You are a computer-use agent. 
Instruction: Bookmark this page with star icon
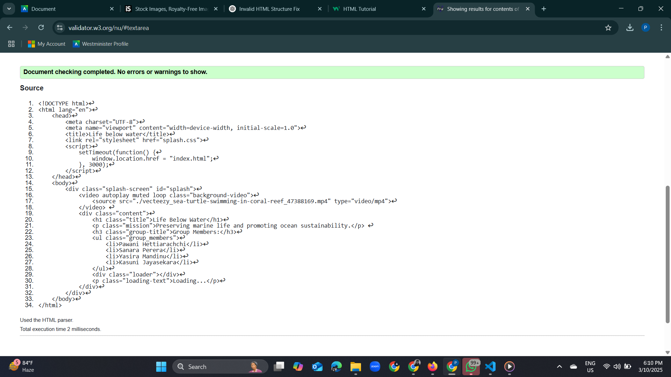point(608,28)
